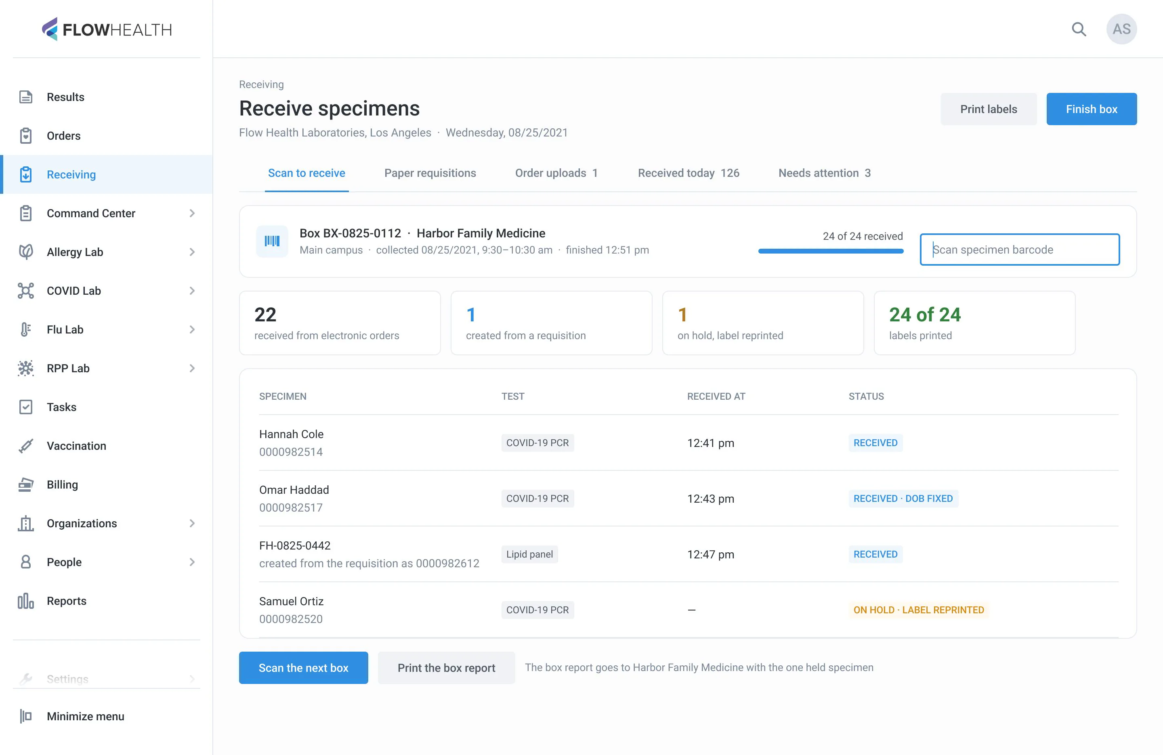The height and width of the screenshot is (755, 1163).
Task: Expand the Command Center submenu chevron
Action: pyautogui.click(x=192, y=213)
